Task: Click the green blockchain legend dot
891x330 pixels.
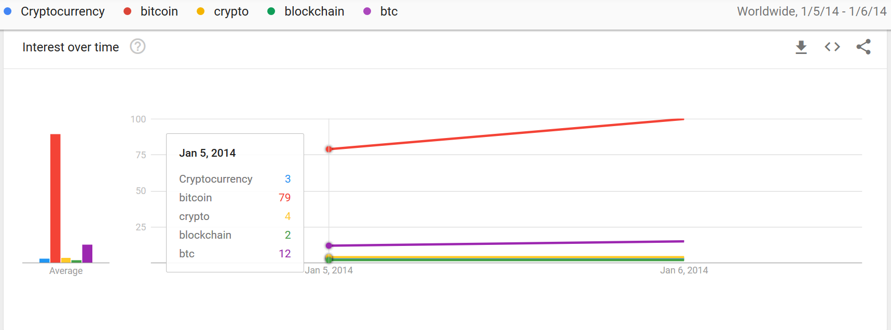Action: 271,11
